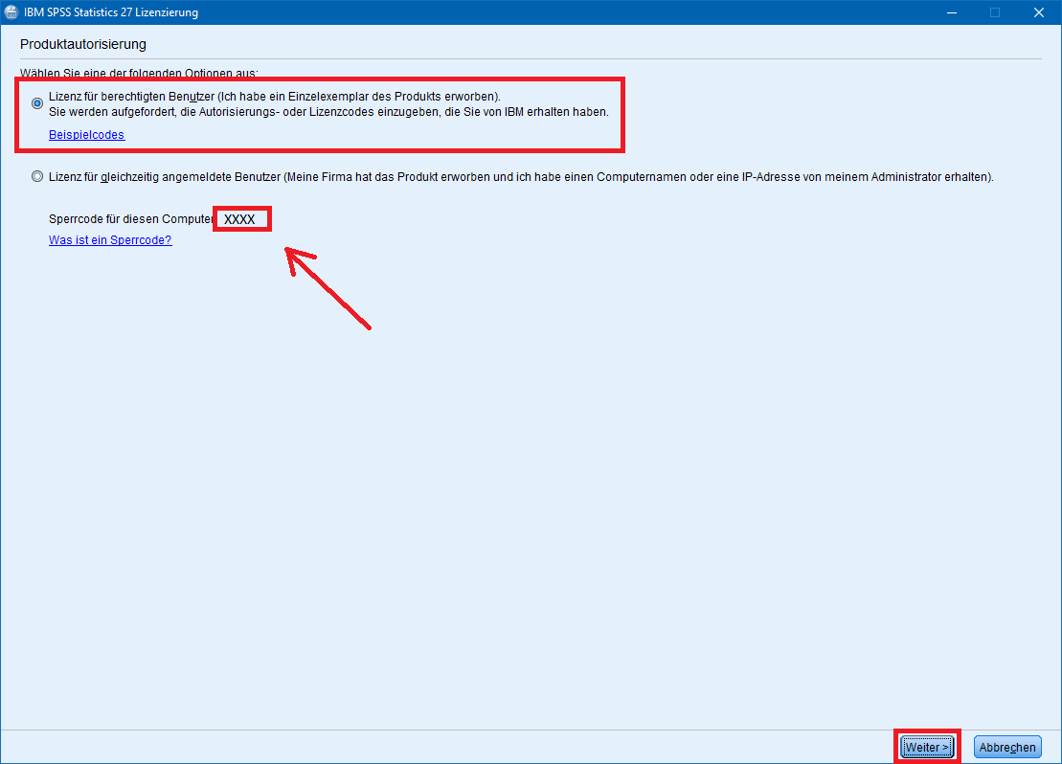
Task: Click the XXXX lock code field
Action: pyautogui.click(x=240, y=219)
